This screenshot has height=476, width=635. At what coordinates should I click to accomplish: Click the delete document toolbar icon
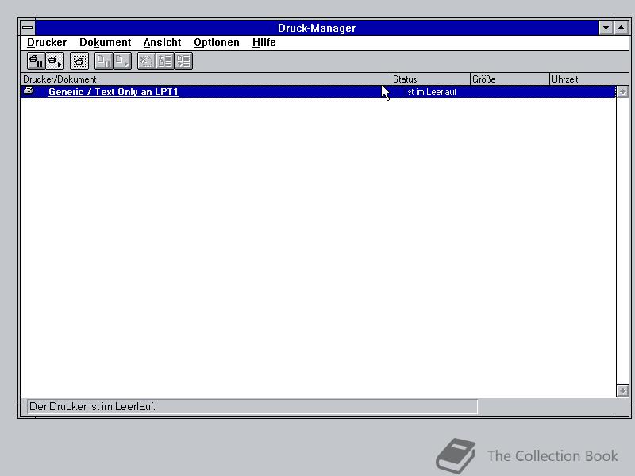pyautogui.click(x=146, y=61)
